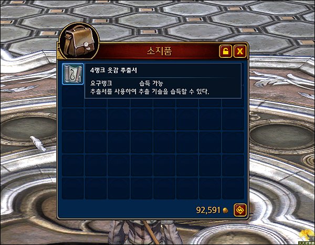This screenshot has width=315, height=245.
Task: Select the empty slot directly above the sort button
Action: (233, 188)
